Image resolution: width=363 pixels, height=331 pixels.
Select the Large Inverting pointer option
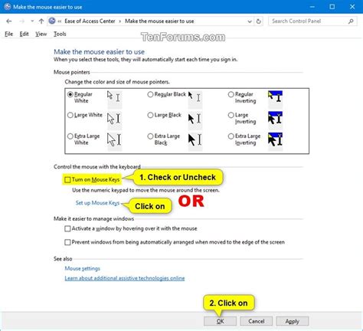pyautogui.click(x=231, y=115)
